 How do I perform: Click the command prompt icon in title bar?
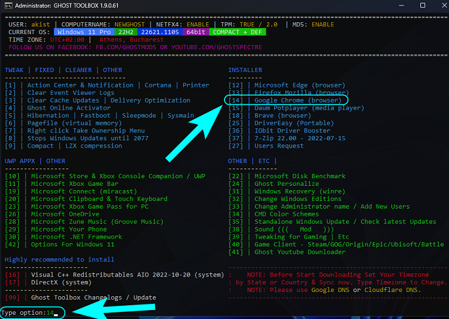[8, 5]
